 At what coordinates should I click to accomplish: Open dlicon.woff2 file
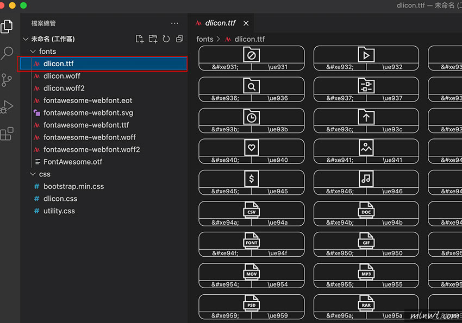(x=64, y=88)
